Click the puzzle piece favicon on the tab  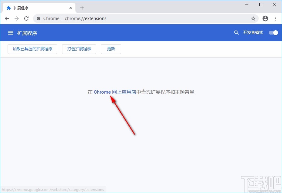(9, 8)
